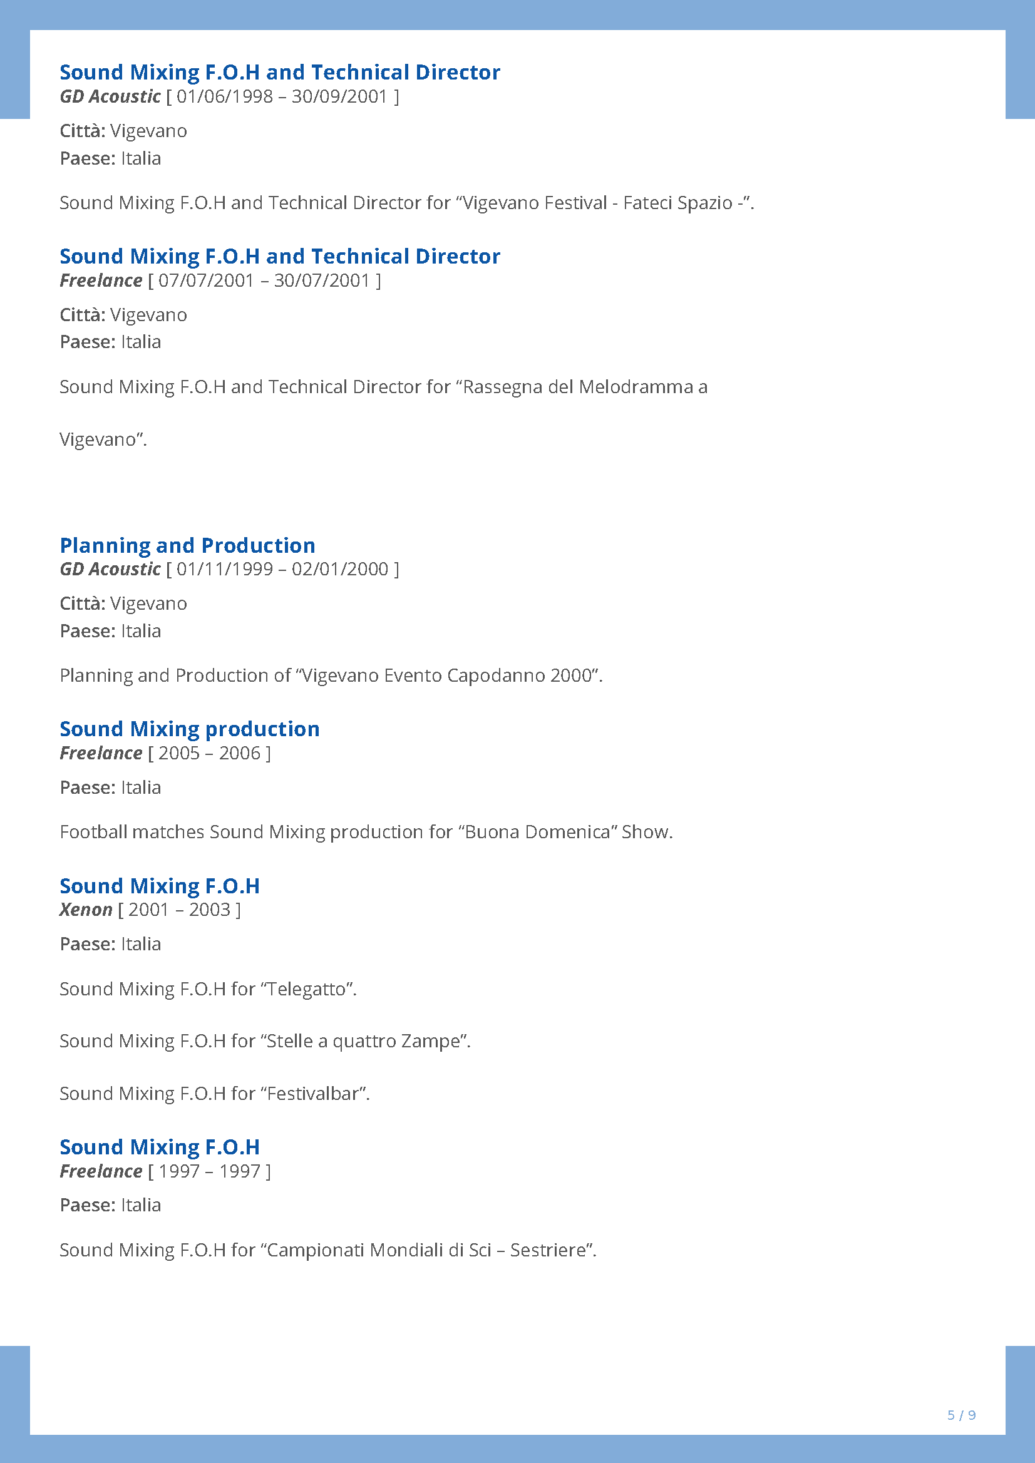Click the Xenon 2001 – 2003 employer line

point(150,910)
